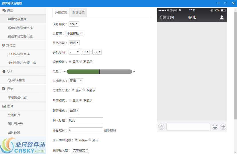The width and height of the screenshot is (237, 154).
Task: Click the grey part of battery slider
Action: [x=116, y=72]
